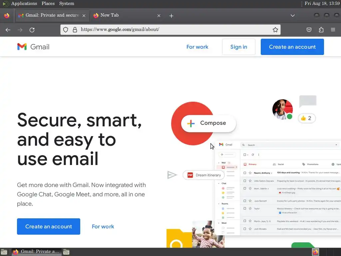Click the search options arrow in mockup search bar
The image size is (341, 256).
pos(336,145)
